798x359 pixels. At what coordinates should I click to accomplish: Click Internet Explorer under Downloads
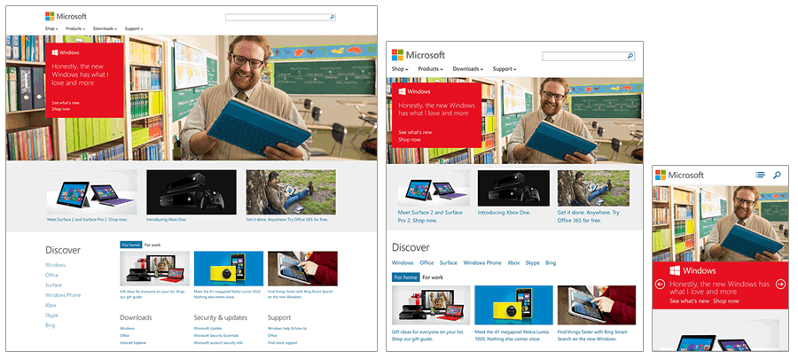pos(133,343)
